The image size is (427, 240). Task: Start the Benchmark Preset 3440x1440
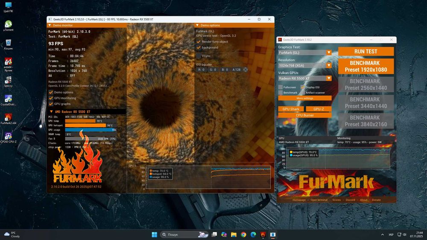366,103
